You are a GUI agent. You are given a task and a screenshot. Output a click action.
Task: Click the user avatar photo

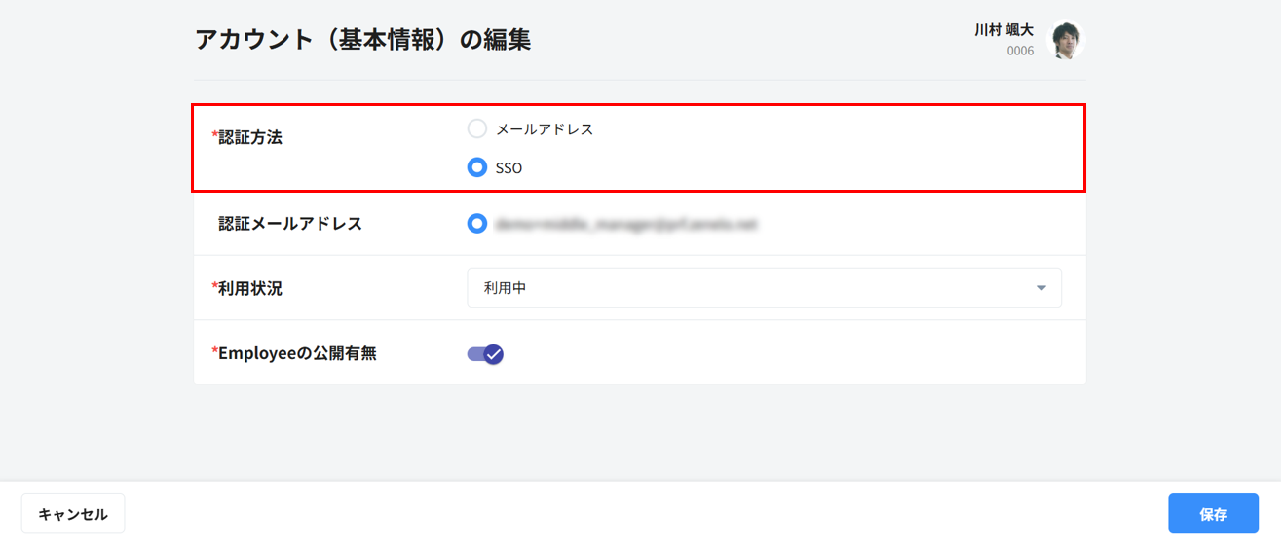(1065, 40)
